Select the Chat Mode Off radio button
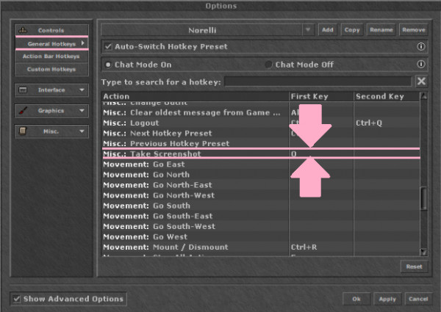Screen dimensions: 441x312 pos(268,65)
